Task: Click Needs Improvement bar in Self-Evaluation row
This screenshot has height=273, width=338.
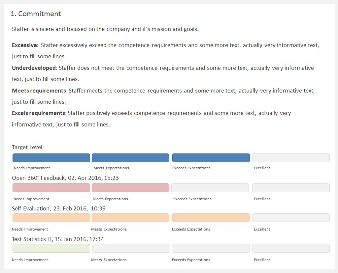Action: (x=51, y=218)
